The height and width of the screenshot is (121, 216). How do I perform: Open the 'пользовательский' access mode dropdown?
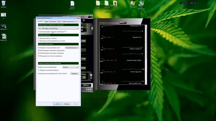[72, 48]
